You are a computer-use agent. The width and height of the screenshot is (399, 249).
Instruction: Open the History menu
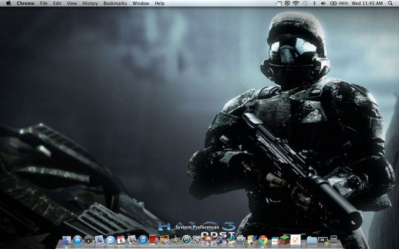pyautogui.click(x=90, y=3)
